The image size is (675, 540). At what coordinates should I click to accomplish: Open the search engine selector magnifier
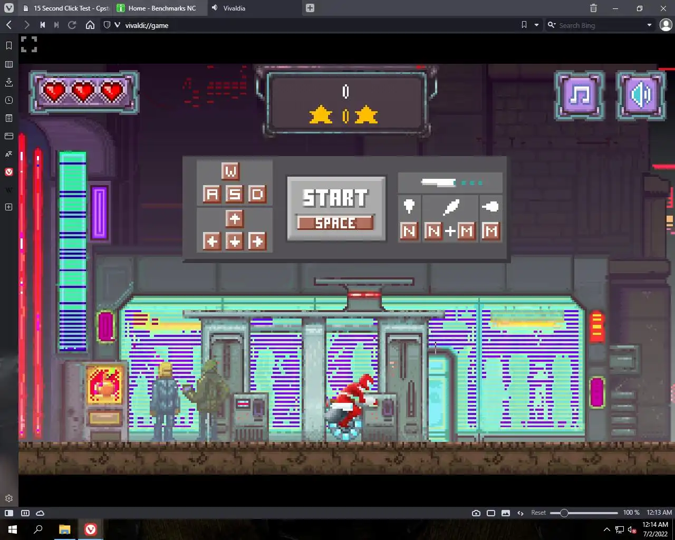tap(552, 25)
